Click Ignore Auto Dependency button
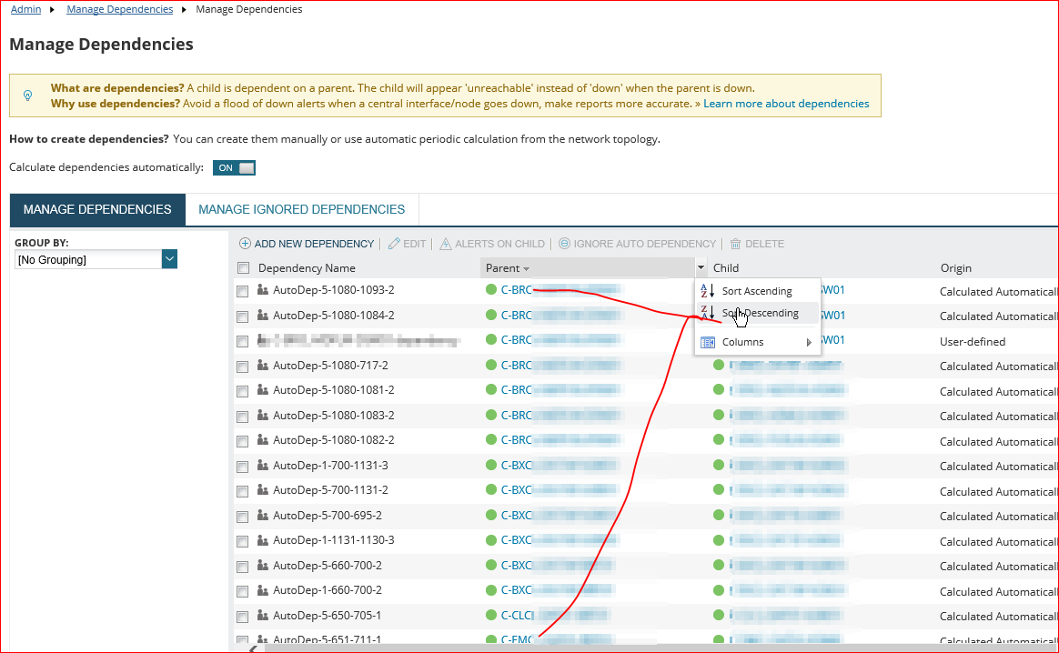The height and width of the screenshot is (653, 1059). tap(637, 244)
